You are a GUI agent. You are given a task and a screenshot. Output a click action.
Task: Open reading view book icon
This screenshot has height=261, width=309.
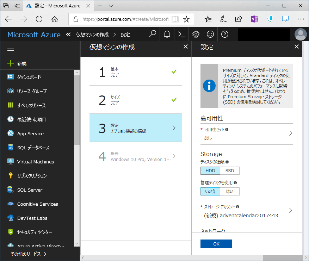pos(175,19)
